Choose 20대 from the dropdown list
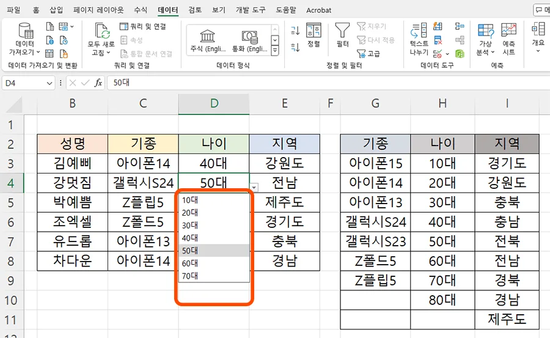Viewport: 550px width, 338px height. point(214,213)
